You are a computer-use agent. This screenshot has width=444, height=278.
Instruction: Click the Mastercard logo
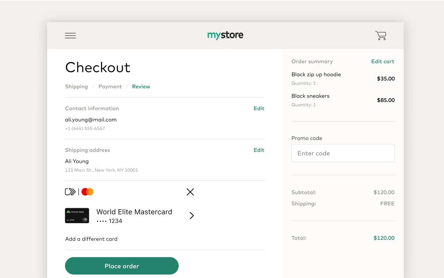87,192
